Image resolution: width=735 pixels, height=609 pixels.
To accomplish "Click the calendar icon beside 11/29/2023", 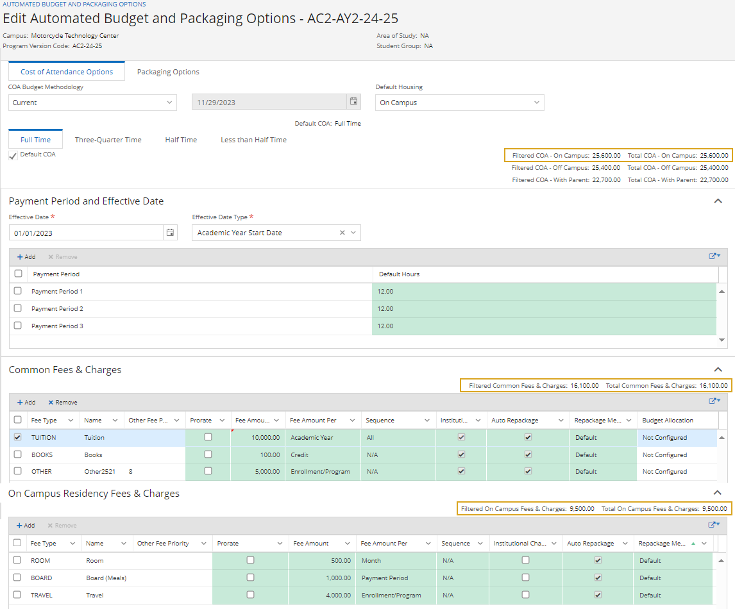I will pyautogui.click(x=353, y=101).
